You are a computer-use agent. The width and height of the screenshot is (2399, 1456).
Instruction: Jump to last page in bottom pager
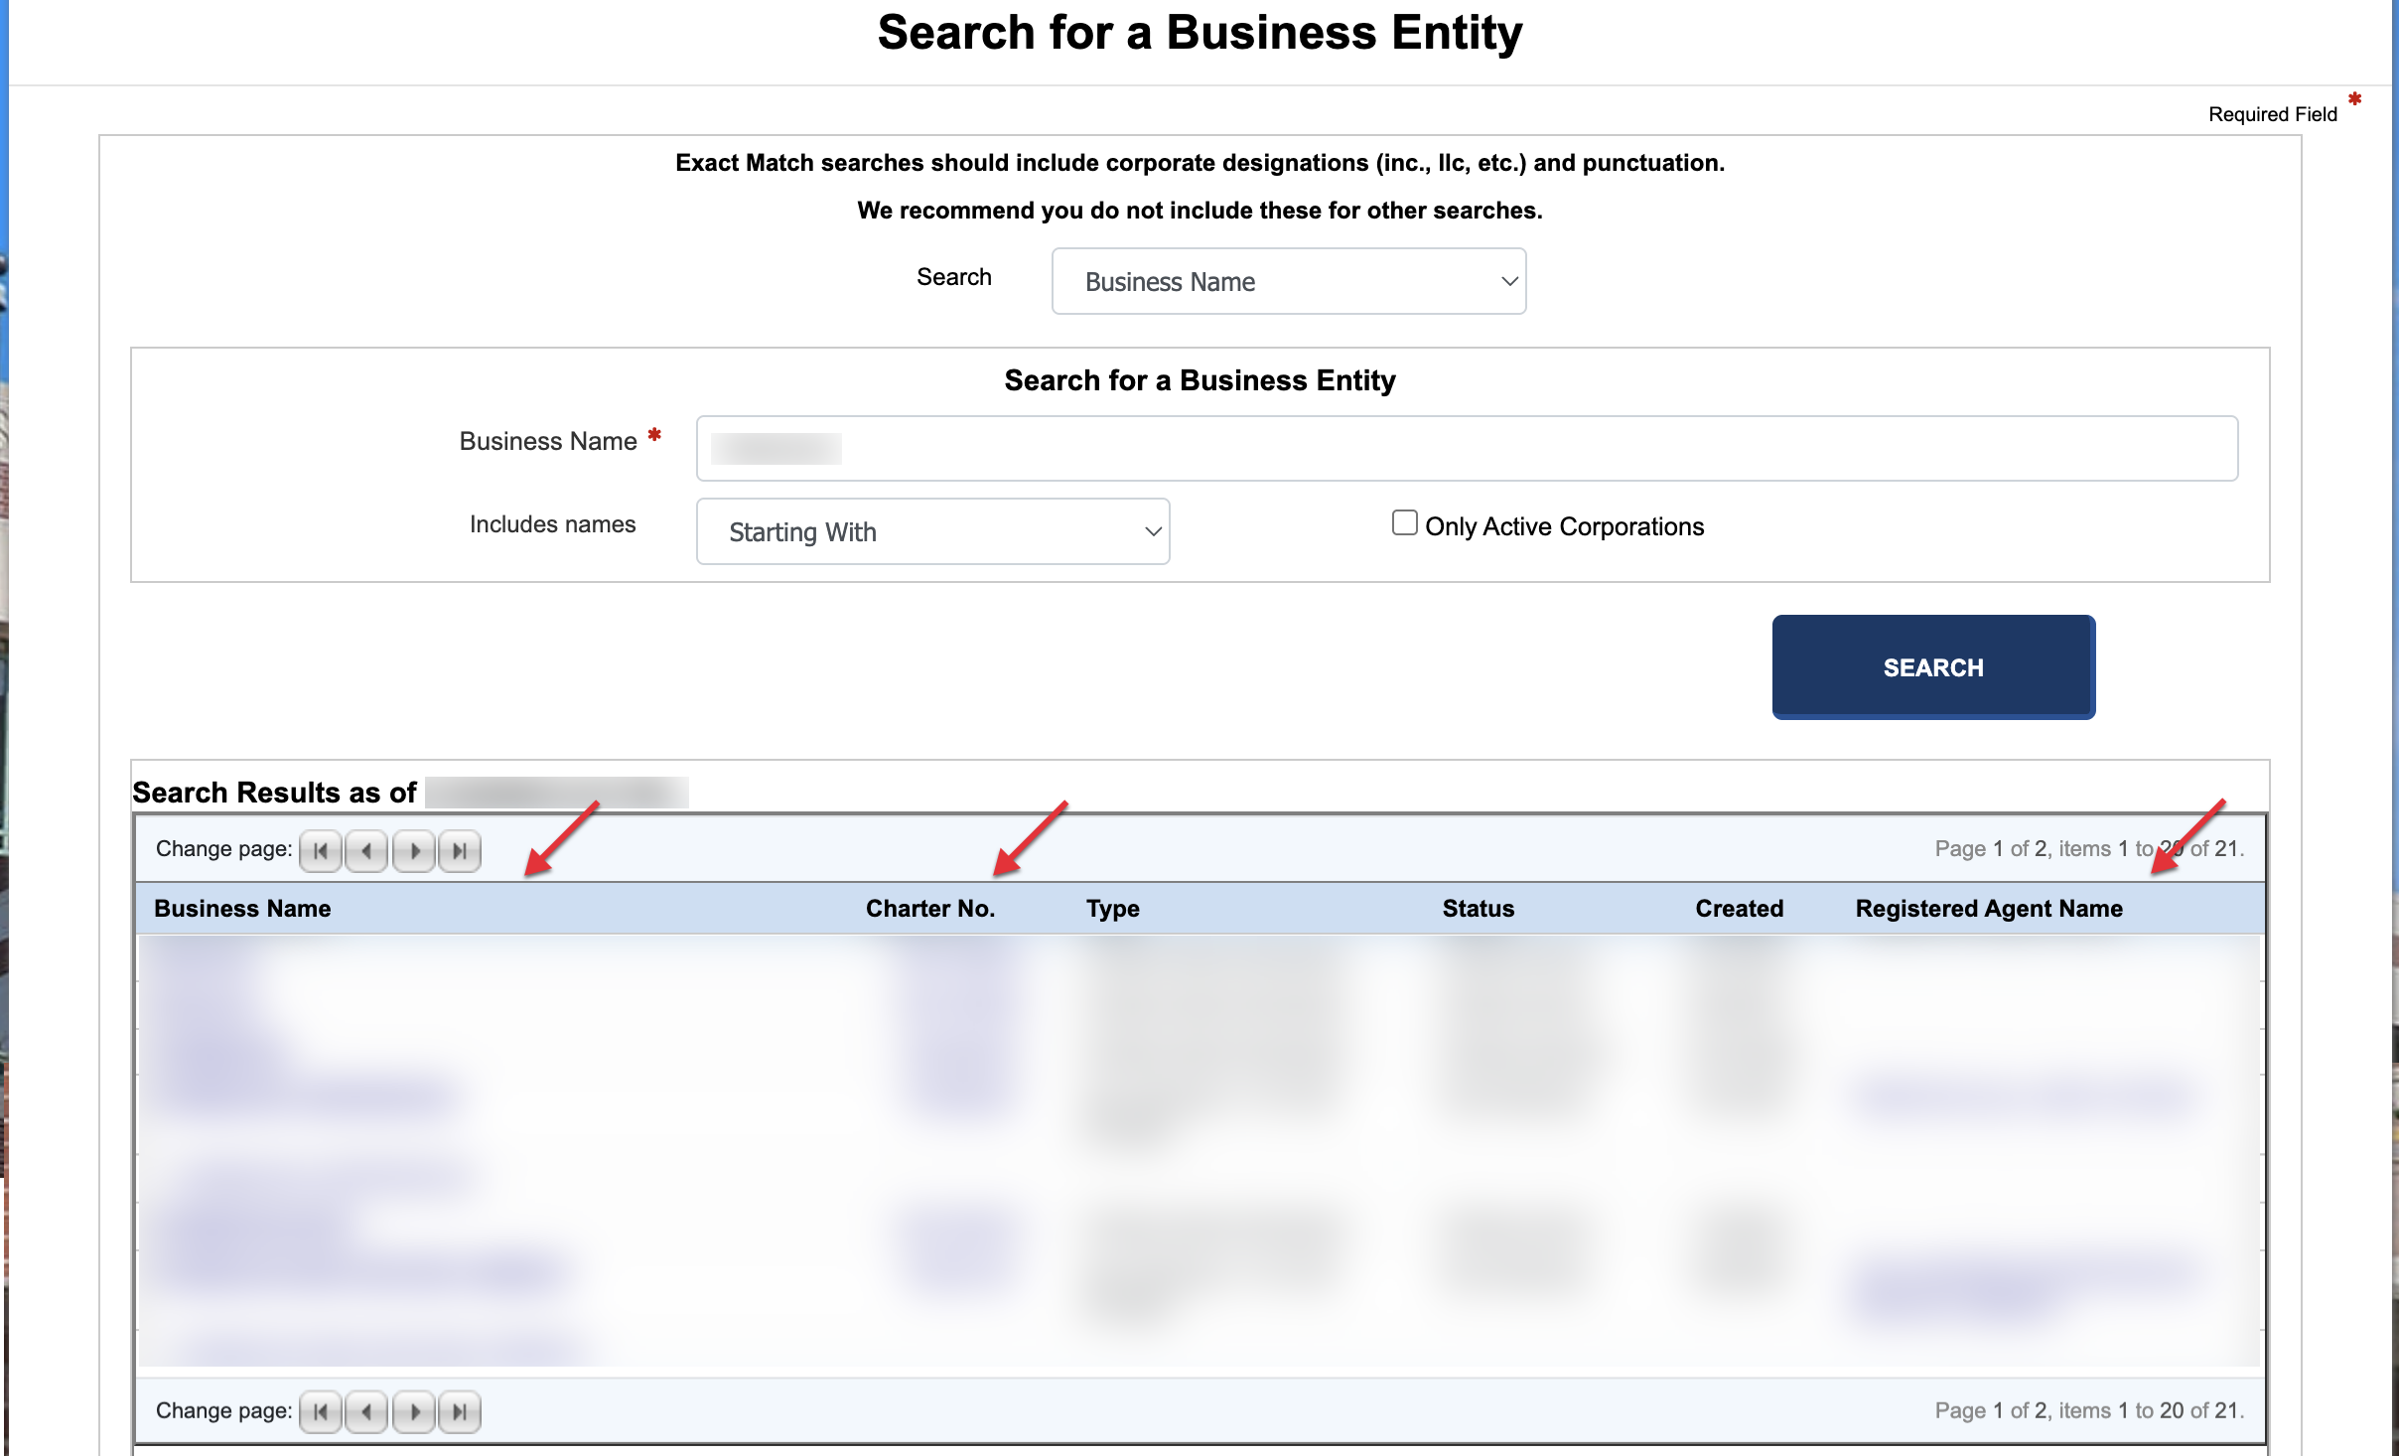pos(460,1411)
